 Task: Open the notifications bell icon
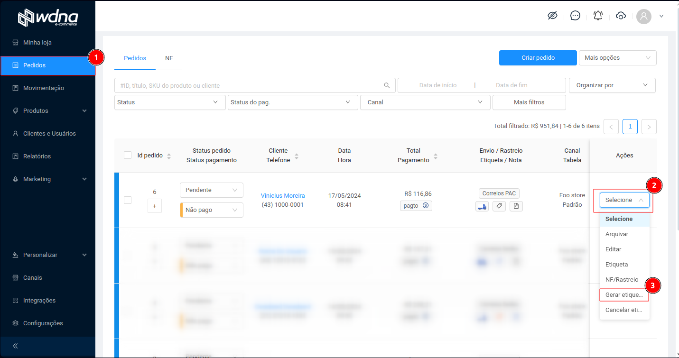598,16
